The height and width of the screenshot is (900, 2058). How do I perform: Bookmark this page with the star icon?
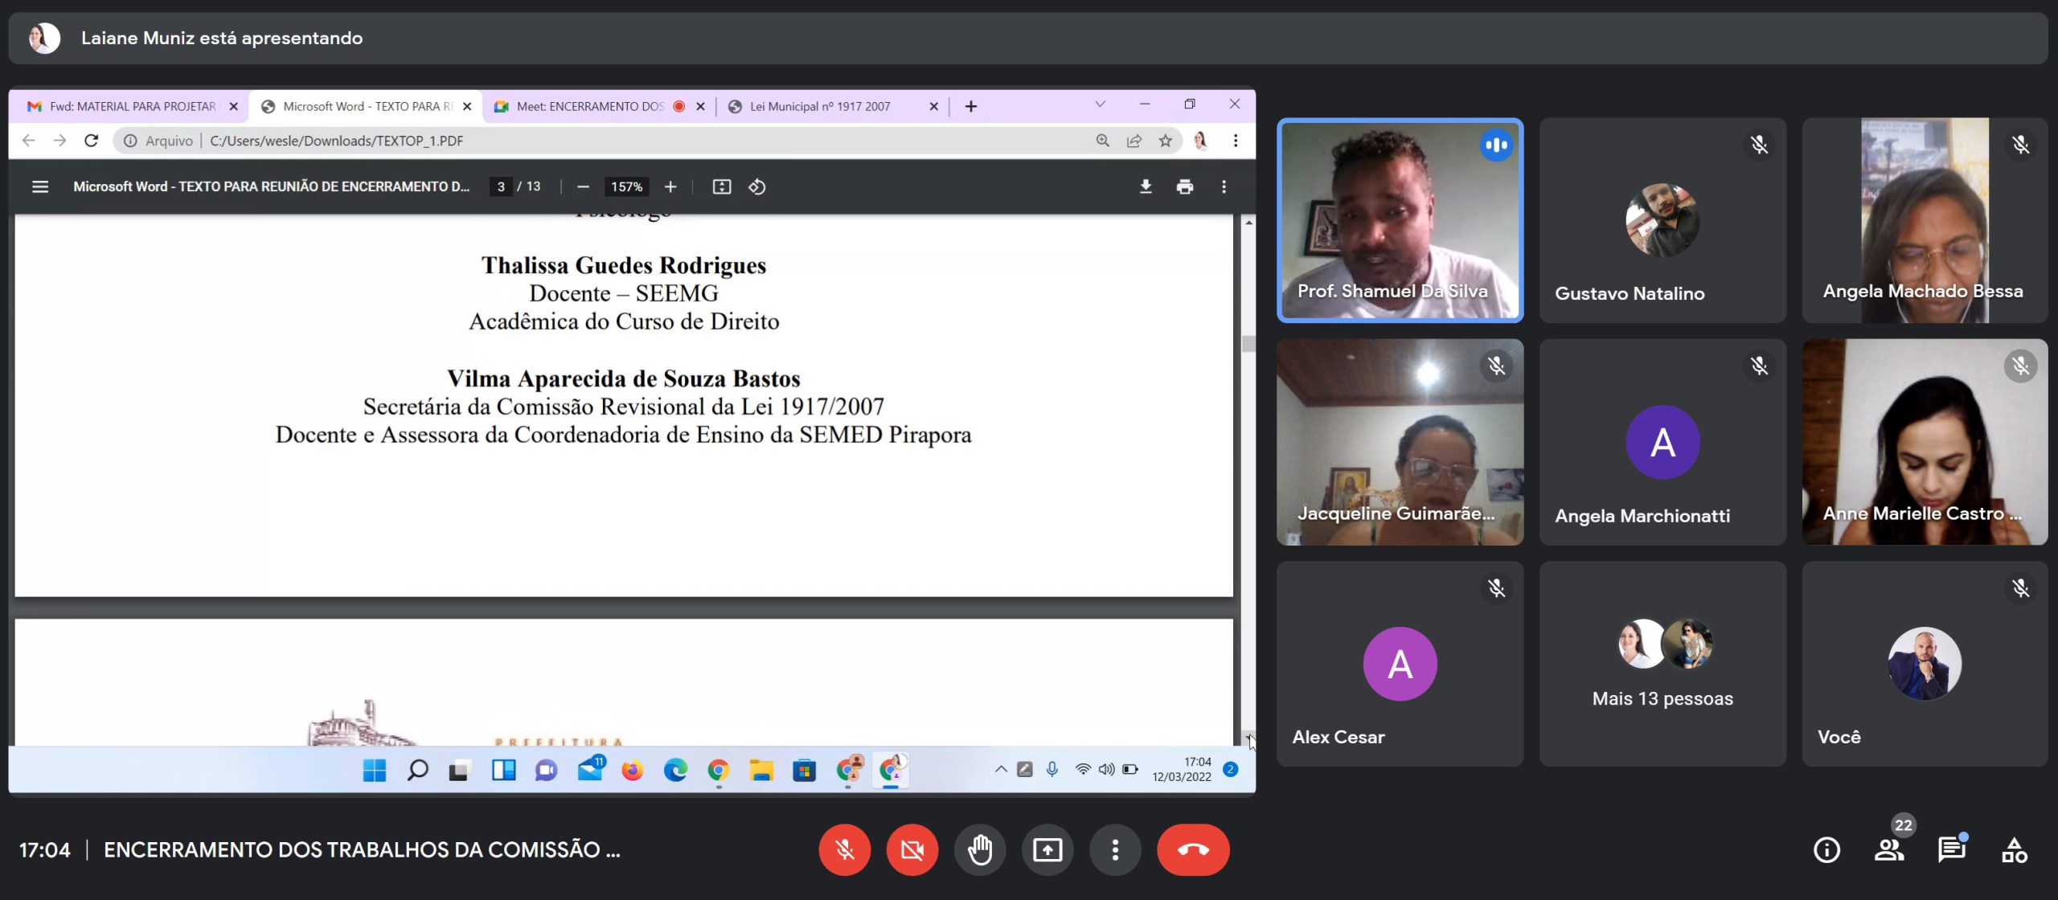(1165, 141)
